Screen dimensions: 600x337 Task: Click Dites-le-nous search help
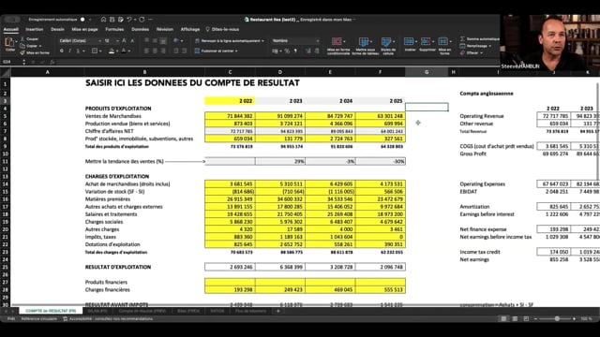(223, 29)
